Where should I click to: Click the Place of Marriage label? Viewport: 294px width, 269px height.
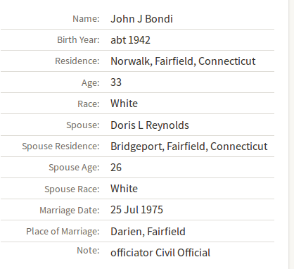(63, 232)
